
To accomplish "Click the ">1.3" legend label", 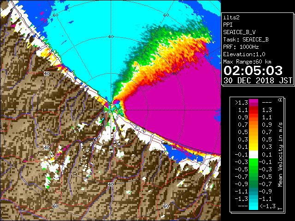I will [241, 103].
